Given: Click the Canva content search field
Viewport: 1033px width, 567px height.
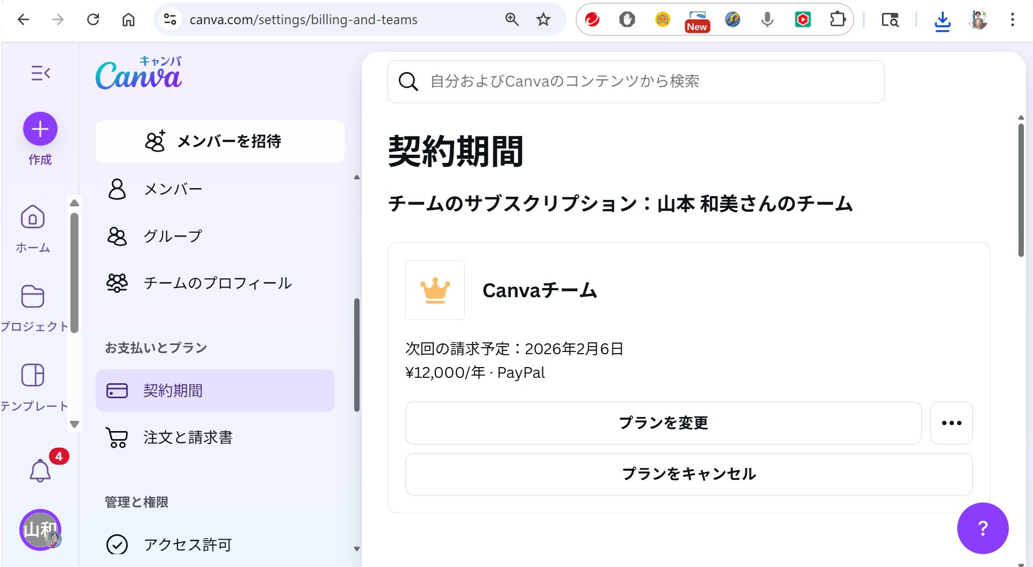Looking at the screenshot, I should [x=636, y=82].
